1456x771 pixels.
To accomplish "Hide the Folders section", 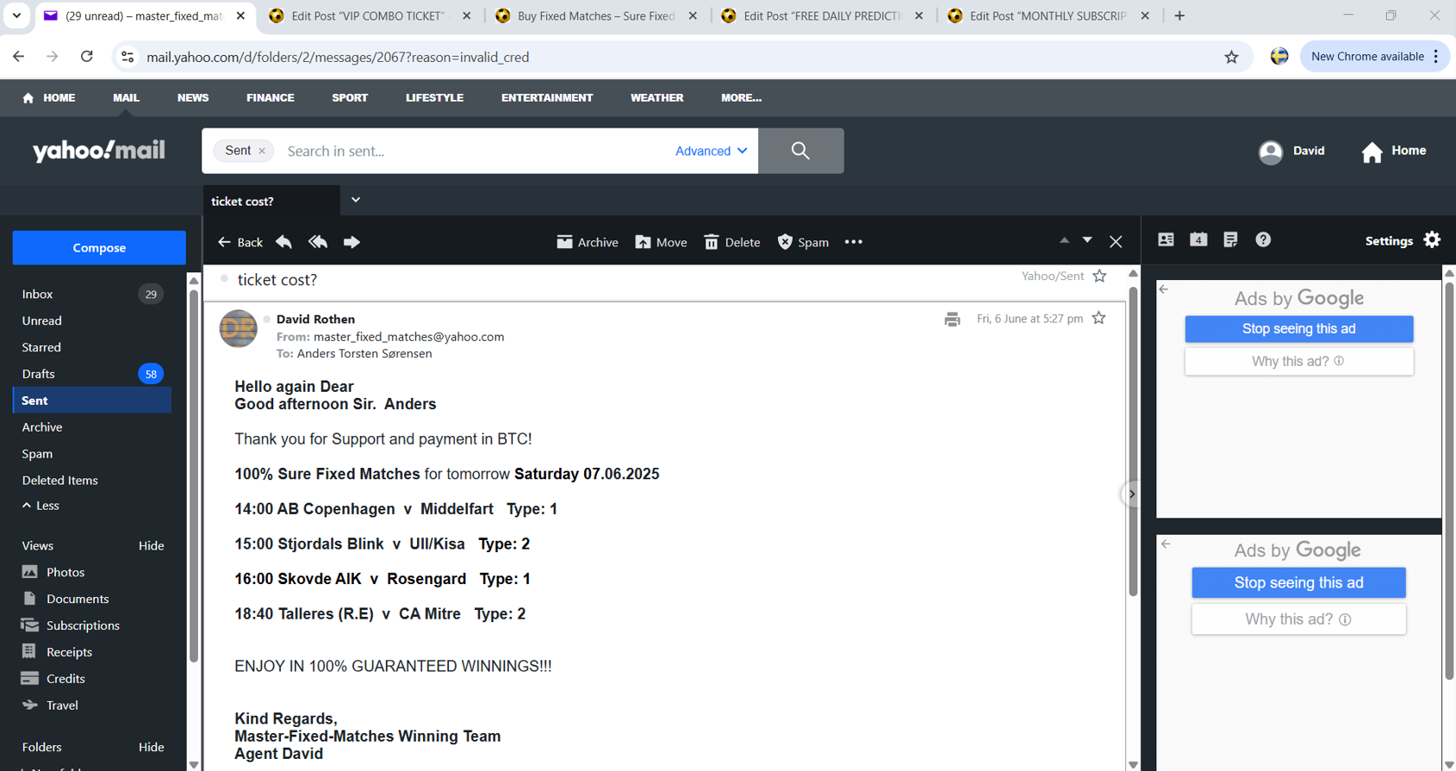I will (x=151, y=747).
